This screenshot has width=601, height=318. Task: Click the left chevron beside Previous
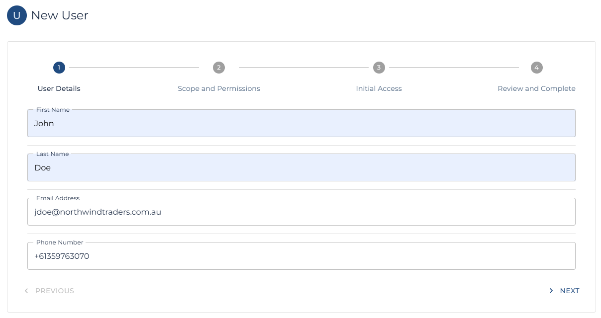coord(26,291)
